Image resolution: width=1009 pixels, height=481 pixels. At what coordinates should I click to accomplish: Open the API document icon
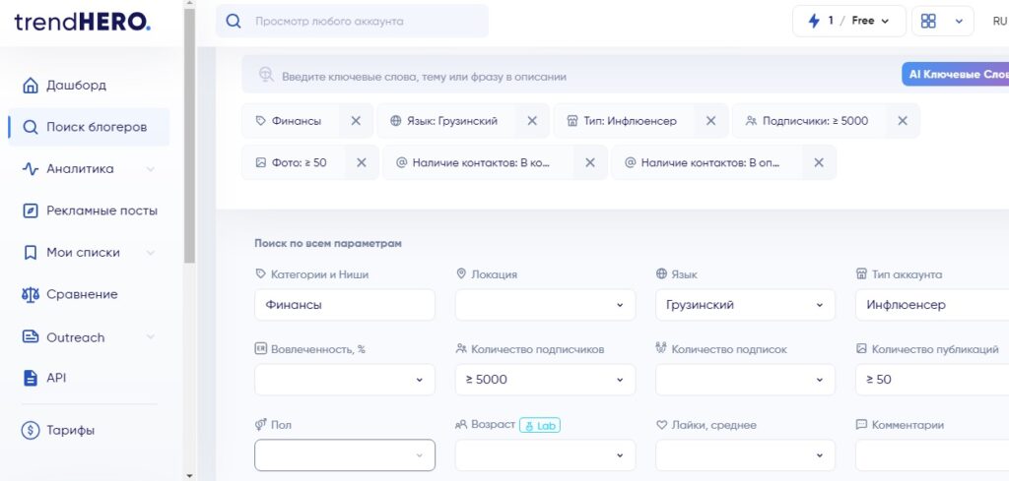pyautogui.click(x=31, y=379)
